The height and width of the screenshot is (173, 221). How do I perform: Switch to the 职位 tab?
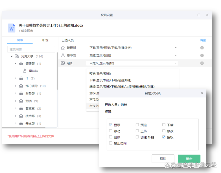(45, 40)
